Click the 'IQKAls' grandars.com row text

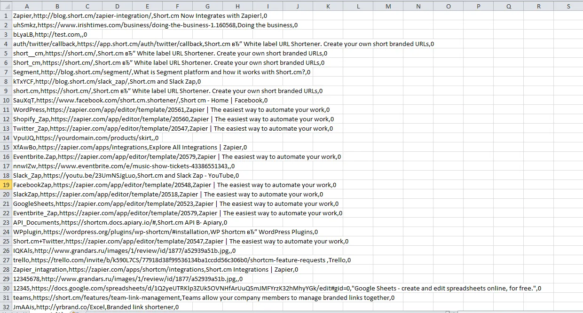[x=125, y=250]
